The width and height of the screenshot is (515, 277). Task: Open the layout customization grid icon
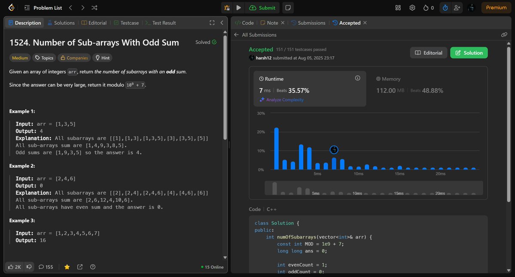pos(397,7)
